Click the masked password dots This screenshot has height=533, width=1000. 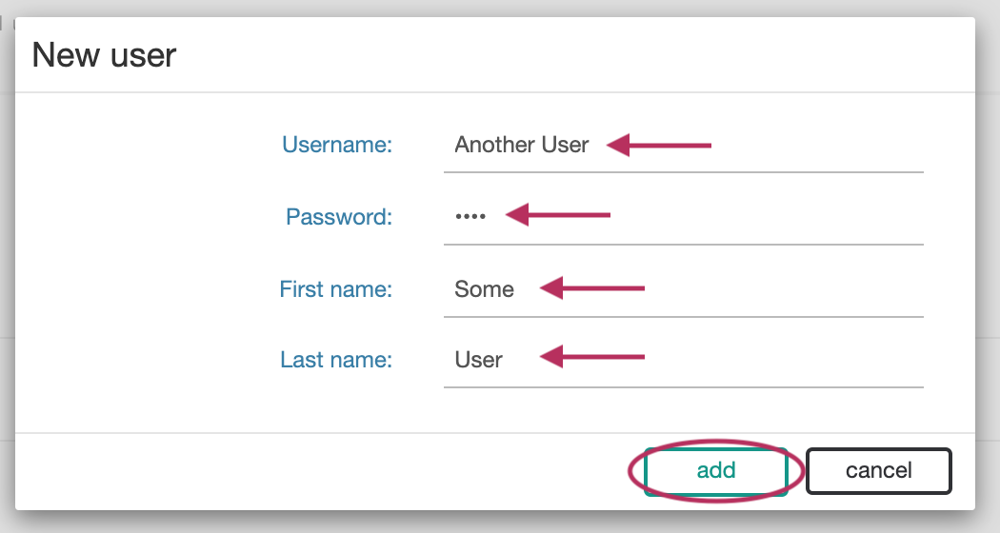click(x=470, y=217)
